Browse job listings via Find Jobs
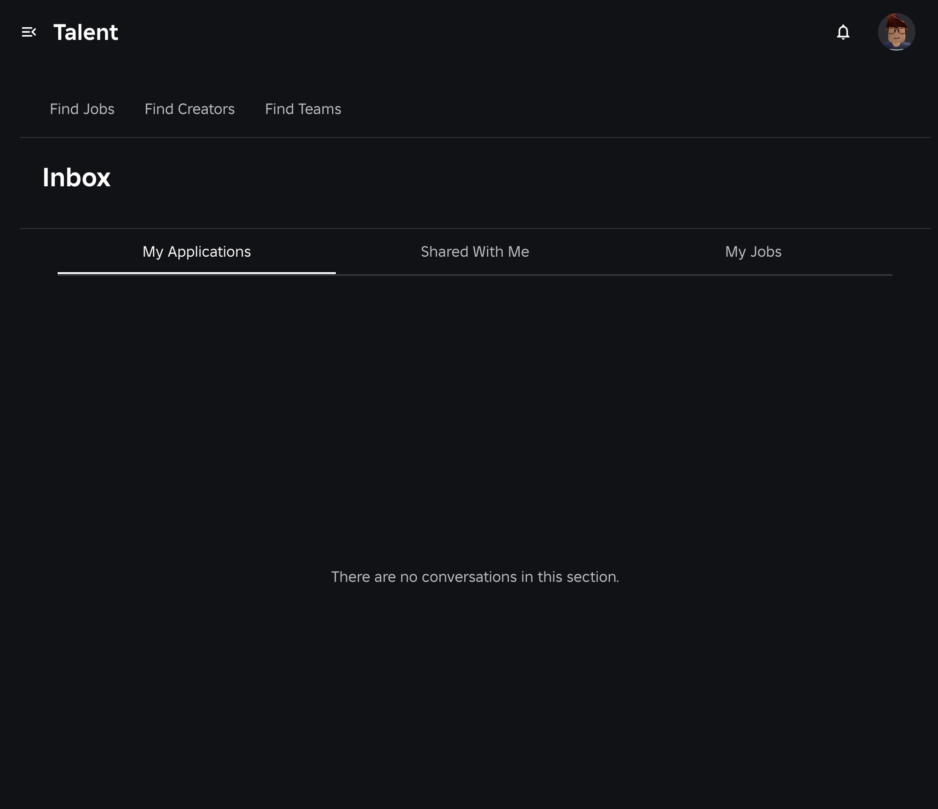Screen dimensions: 938x809 [x=82, y=109]
